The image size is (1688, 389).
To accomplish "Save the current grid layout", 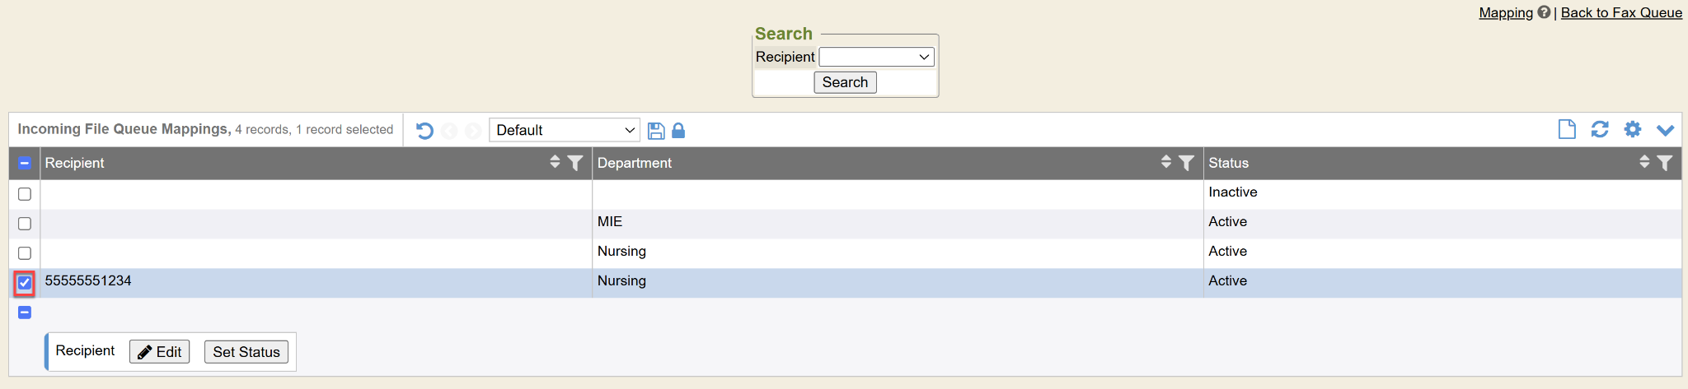I will pyautogui.click(x=656, y=131).
